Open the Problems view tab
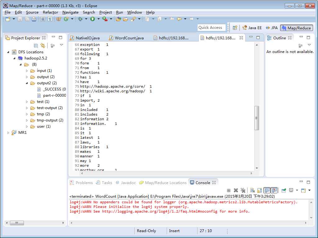The height and width of the screenshot is (238, 318). tap(81, 183)
